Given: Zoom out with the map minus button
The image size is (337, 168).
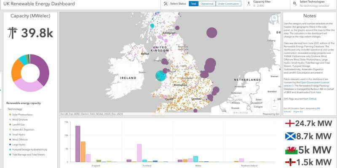Looking at the screenshot, I should (275, 107).
